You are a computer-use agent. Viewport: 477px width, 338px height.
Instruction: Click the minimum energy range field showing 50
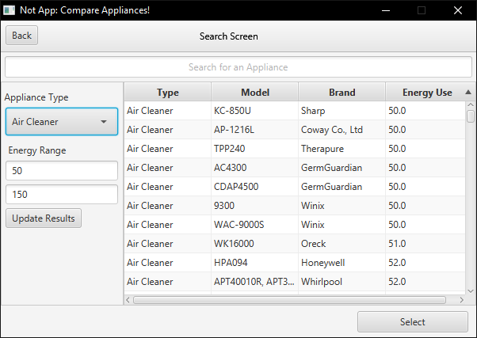pos(62,170)
